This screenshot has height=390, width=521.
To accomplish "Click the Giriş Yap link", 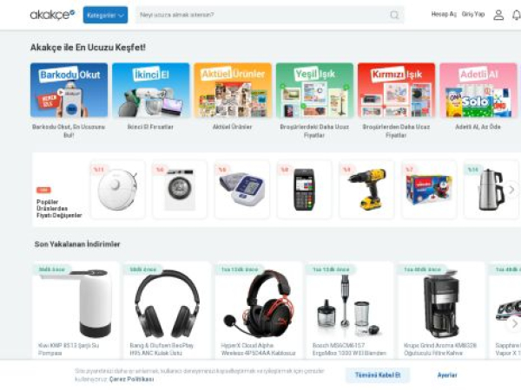I will point(473,14).
